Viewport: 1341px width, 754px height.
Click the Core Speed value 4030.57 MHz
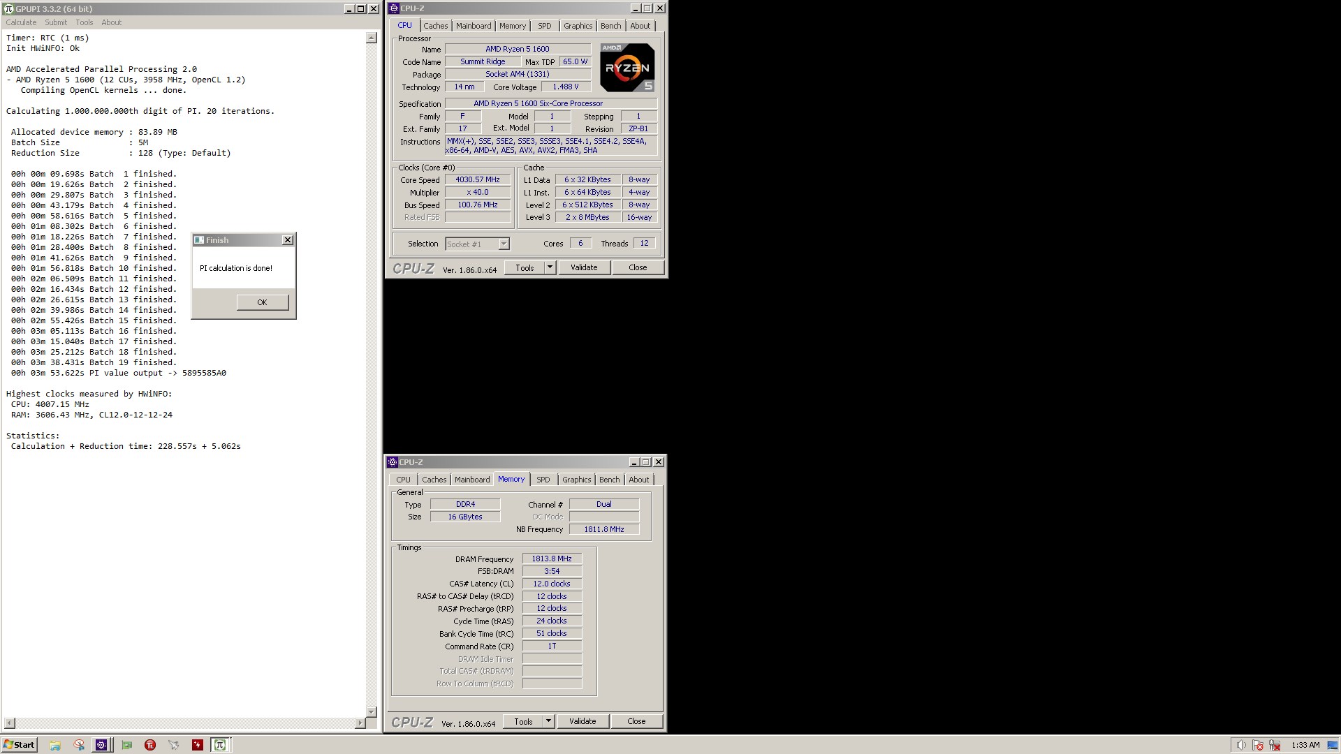tap(478, 179)
